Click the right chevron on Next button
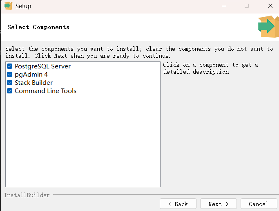The image size is (279, 211). pos(227,204)
